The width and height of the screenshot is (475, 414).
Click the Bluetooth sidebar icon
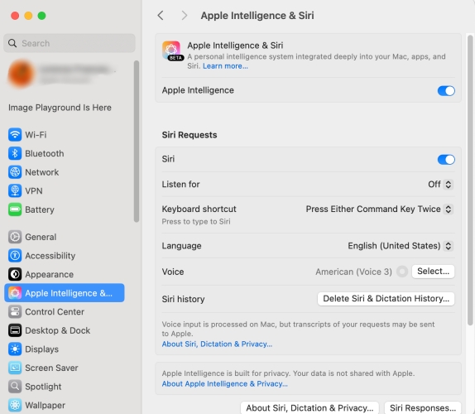(15, 153)
